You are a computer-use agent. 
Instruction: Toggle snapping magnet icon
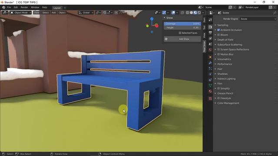[x=104, y=13]
